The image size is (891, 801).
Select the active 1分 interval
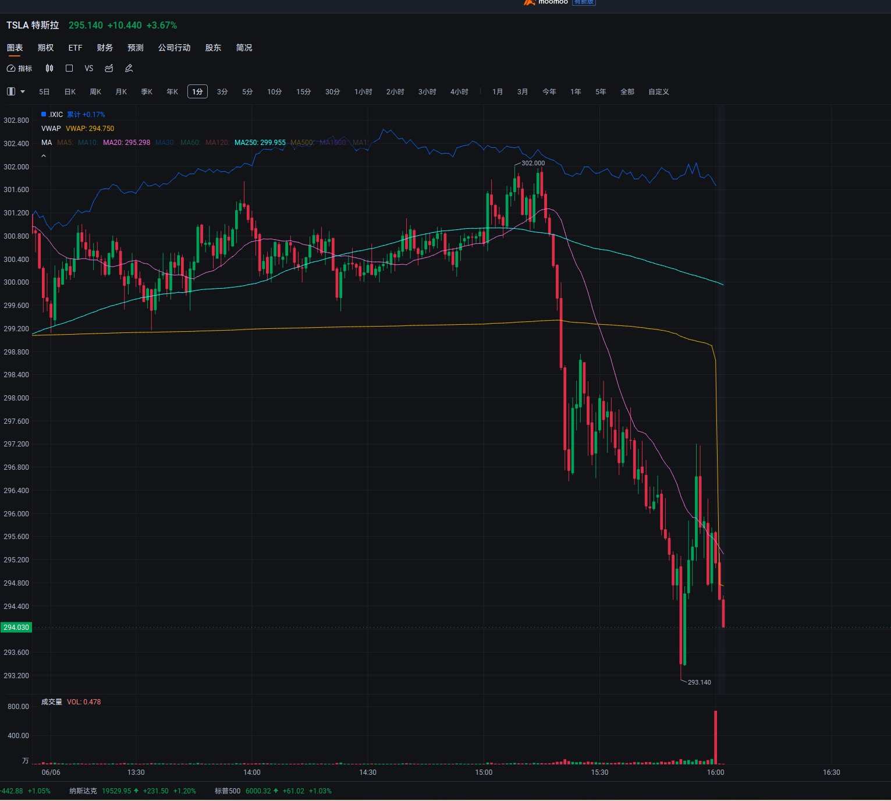pyautogui.click(x=197, y=92)
